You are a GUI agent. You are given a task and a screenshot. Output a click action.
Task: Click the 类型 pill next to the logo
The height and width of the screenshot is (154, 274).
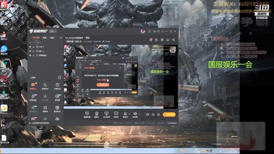(x=53, y=31)
